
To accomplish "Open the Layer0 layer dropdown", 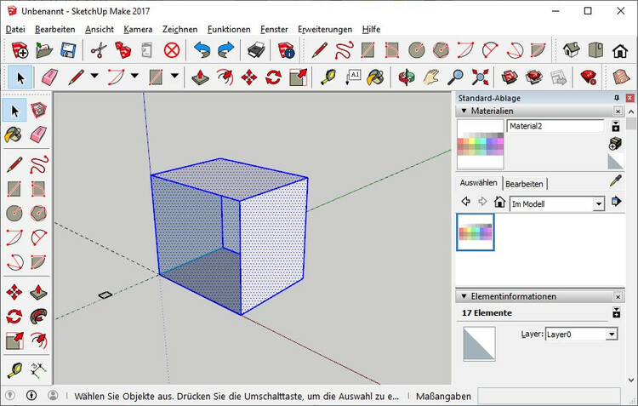I will tap(611, 335).
